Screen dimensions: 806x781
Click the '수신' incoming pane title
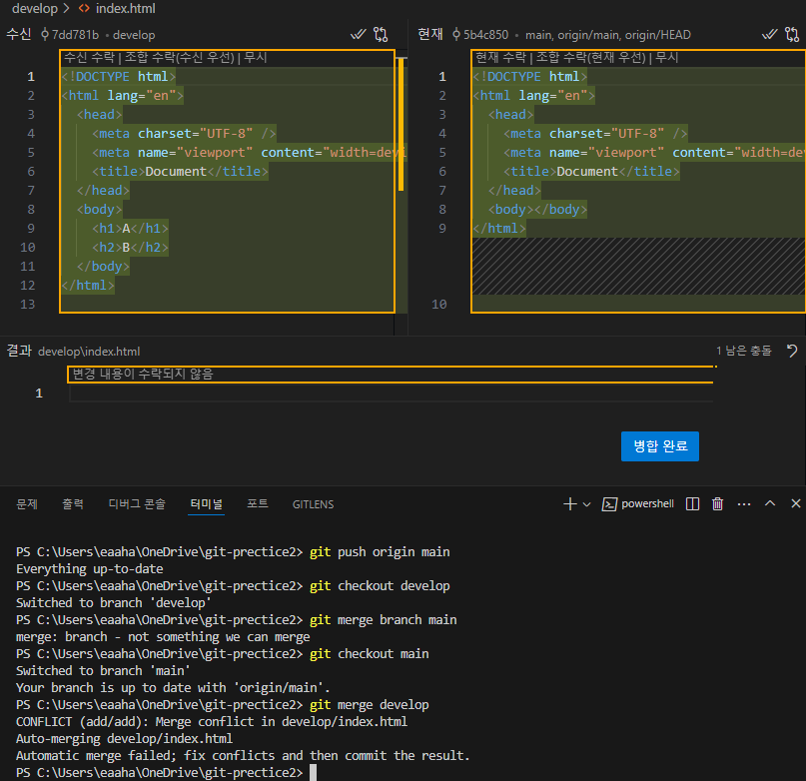coord(19,34)
